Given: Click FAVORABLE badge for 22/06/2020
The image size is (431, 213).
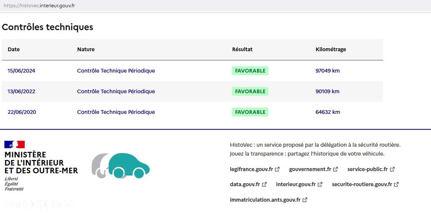Looking at the screenshot, I should (x=250, y=112).
